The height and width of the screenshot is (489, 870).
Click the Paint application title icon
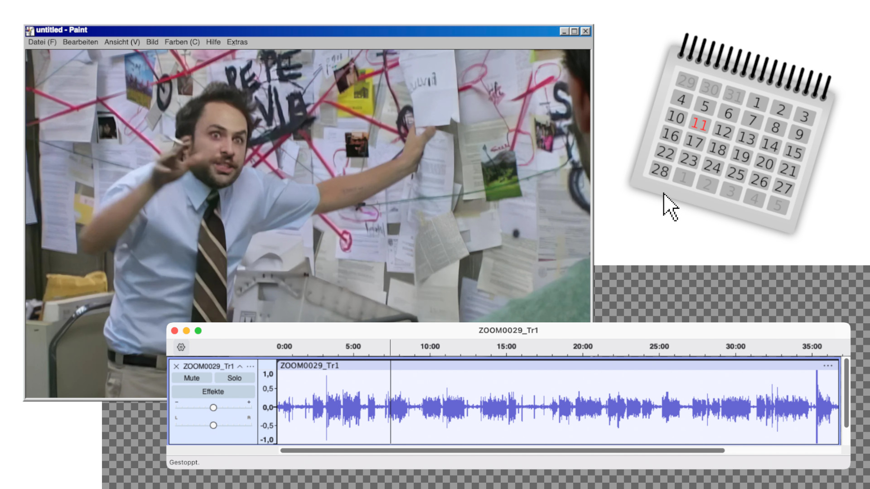pos(30,30)
